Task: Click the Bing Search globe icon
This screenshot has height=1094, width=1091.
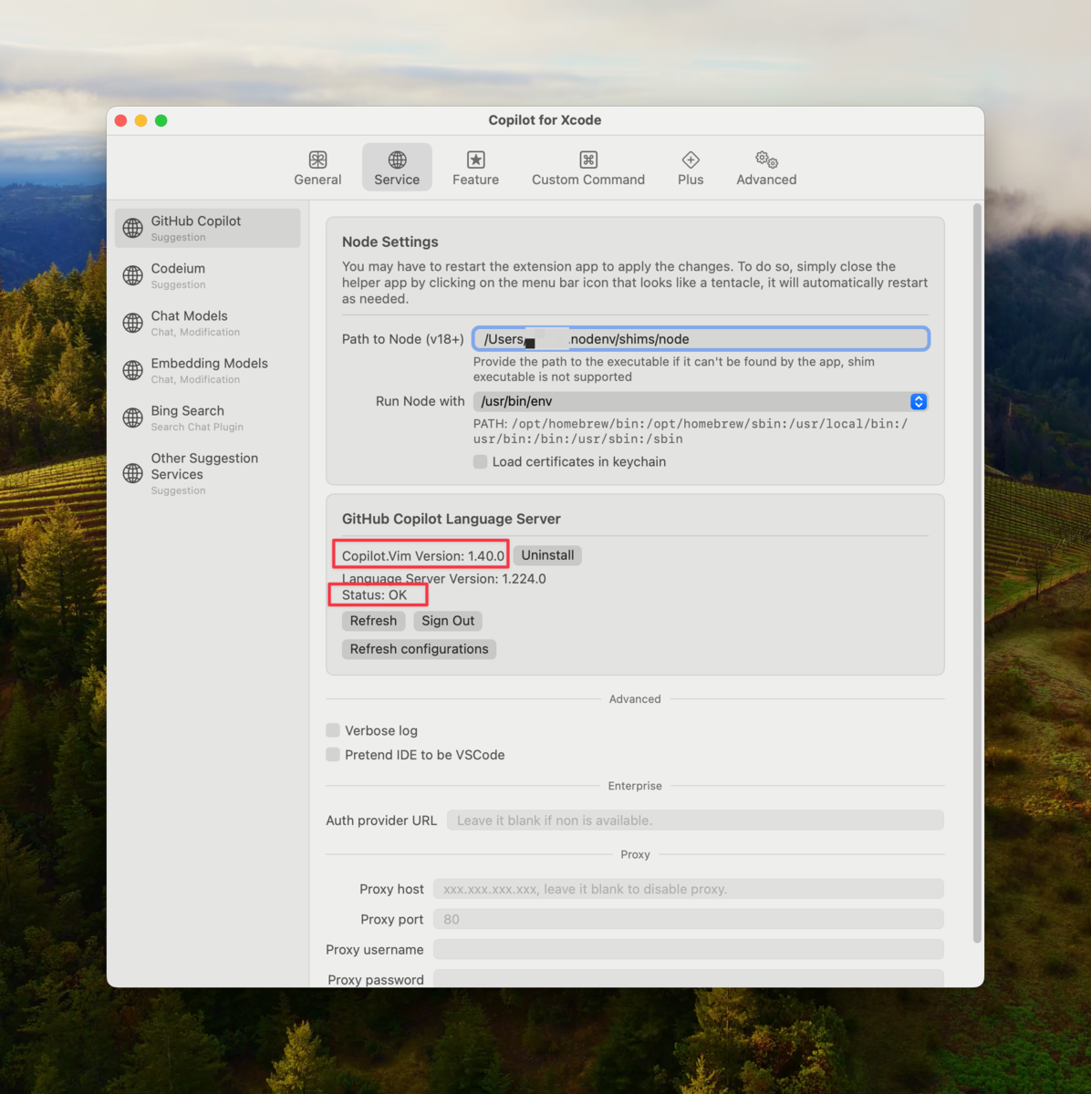Action: (133, 418)
